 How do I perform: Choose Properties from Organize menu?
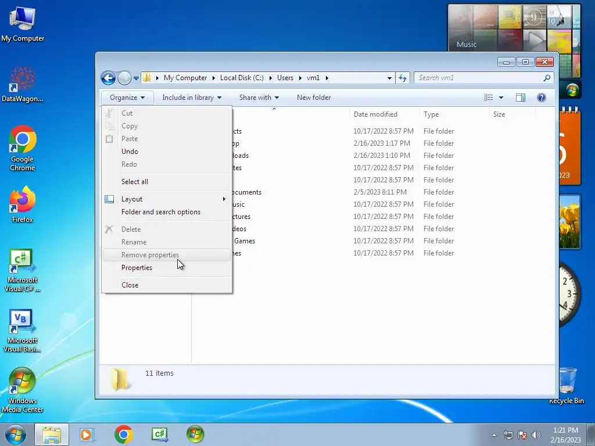coord(167,268)
